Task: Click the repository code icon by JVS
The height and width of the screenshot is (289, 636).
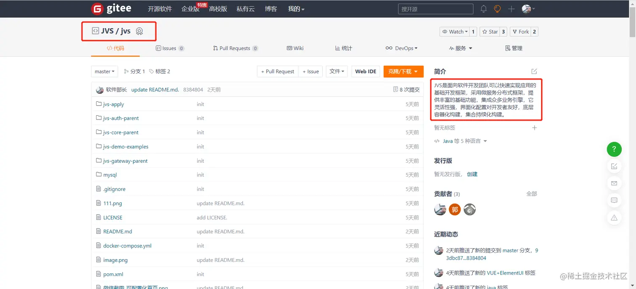Action: click(95, 31)
